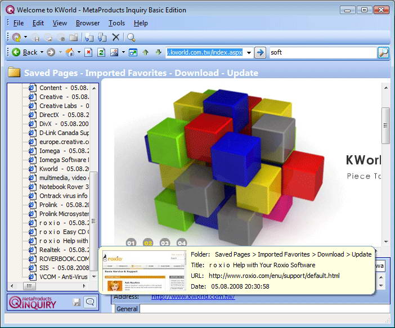Open the images options dropdown arrow
Viewport: 395px width, 328px height.
coord(123,52)
